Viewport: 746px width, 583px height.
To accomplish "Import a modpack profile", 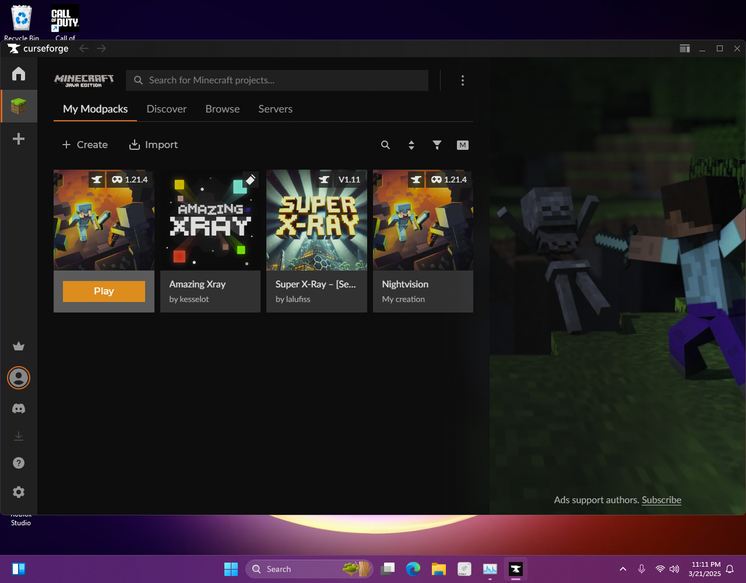I will [x=153, y=145].
